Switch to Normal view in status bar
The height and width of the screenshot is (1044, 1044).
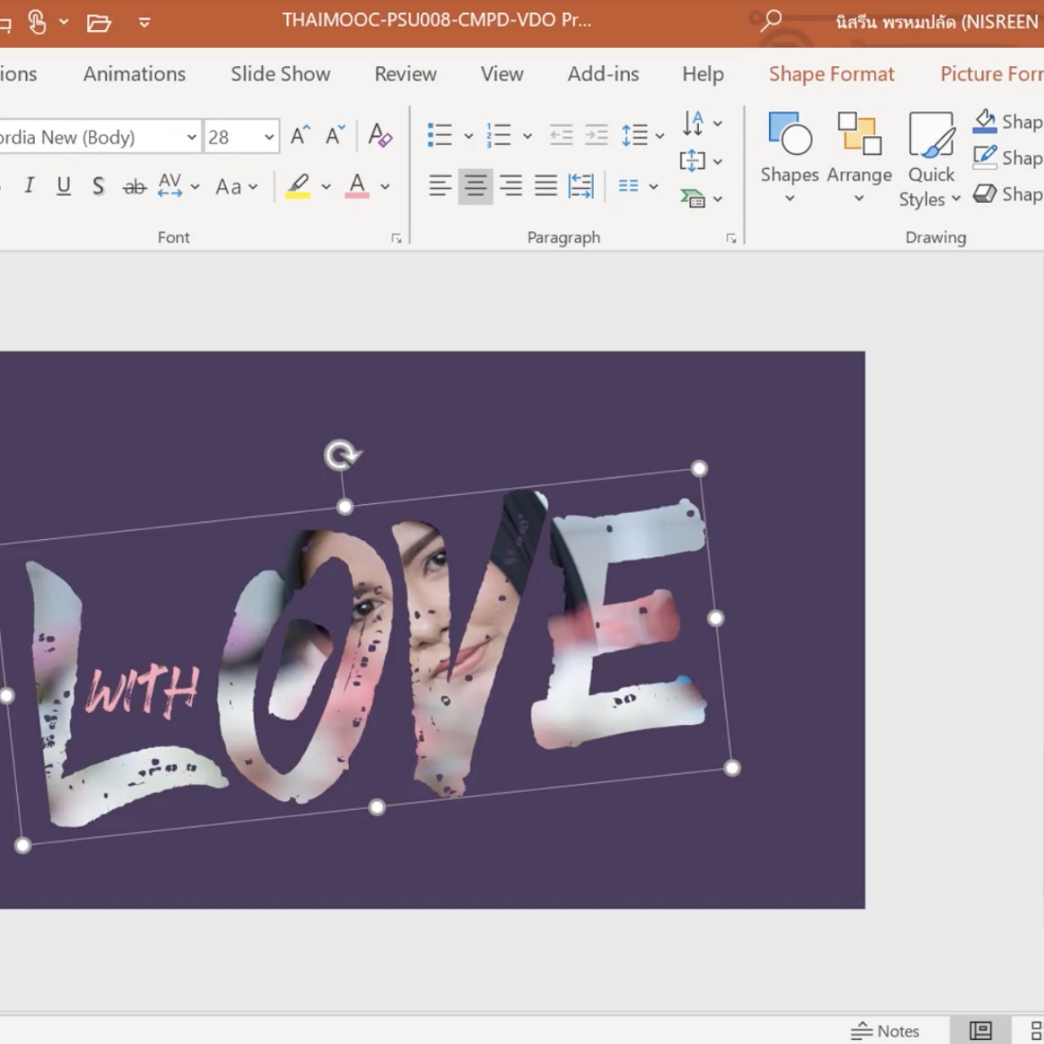point(980,1031)
